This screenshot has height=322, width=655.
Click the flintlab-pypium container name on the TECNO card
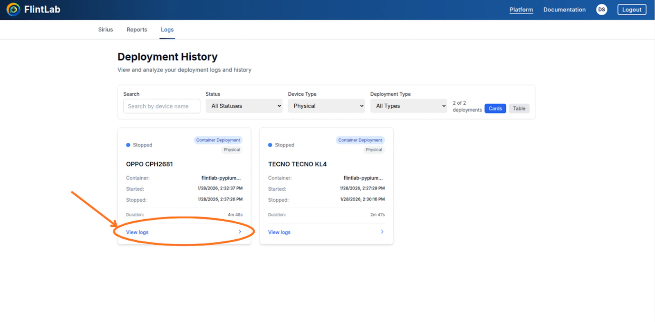click(x=363, y=178)
